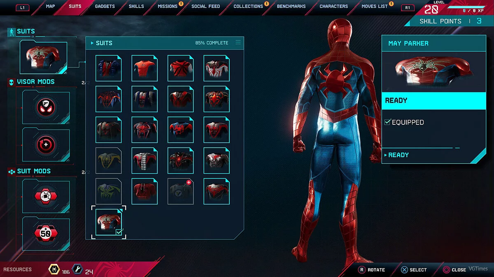Toggle the EQUIPPED checkbox

click(x=387, y=122)
